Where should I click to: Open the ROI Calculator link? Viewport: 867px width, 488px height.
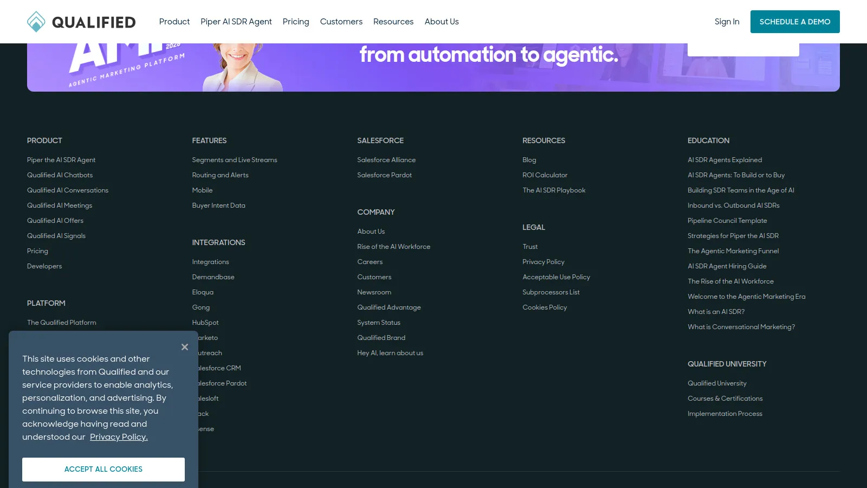(545, 175)
